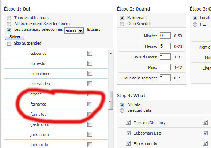The width and height of the screenshot is (211, 148).
Task: Open the admin dropdown list
Action: click(81, 31)
